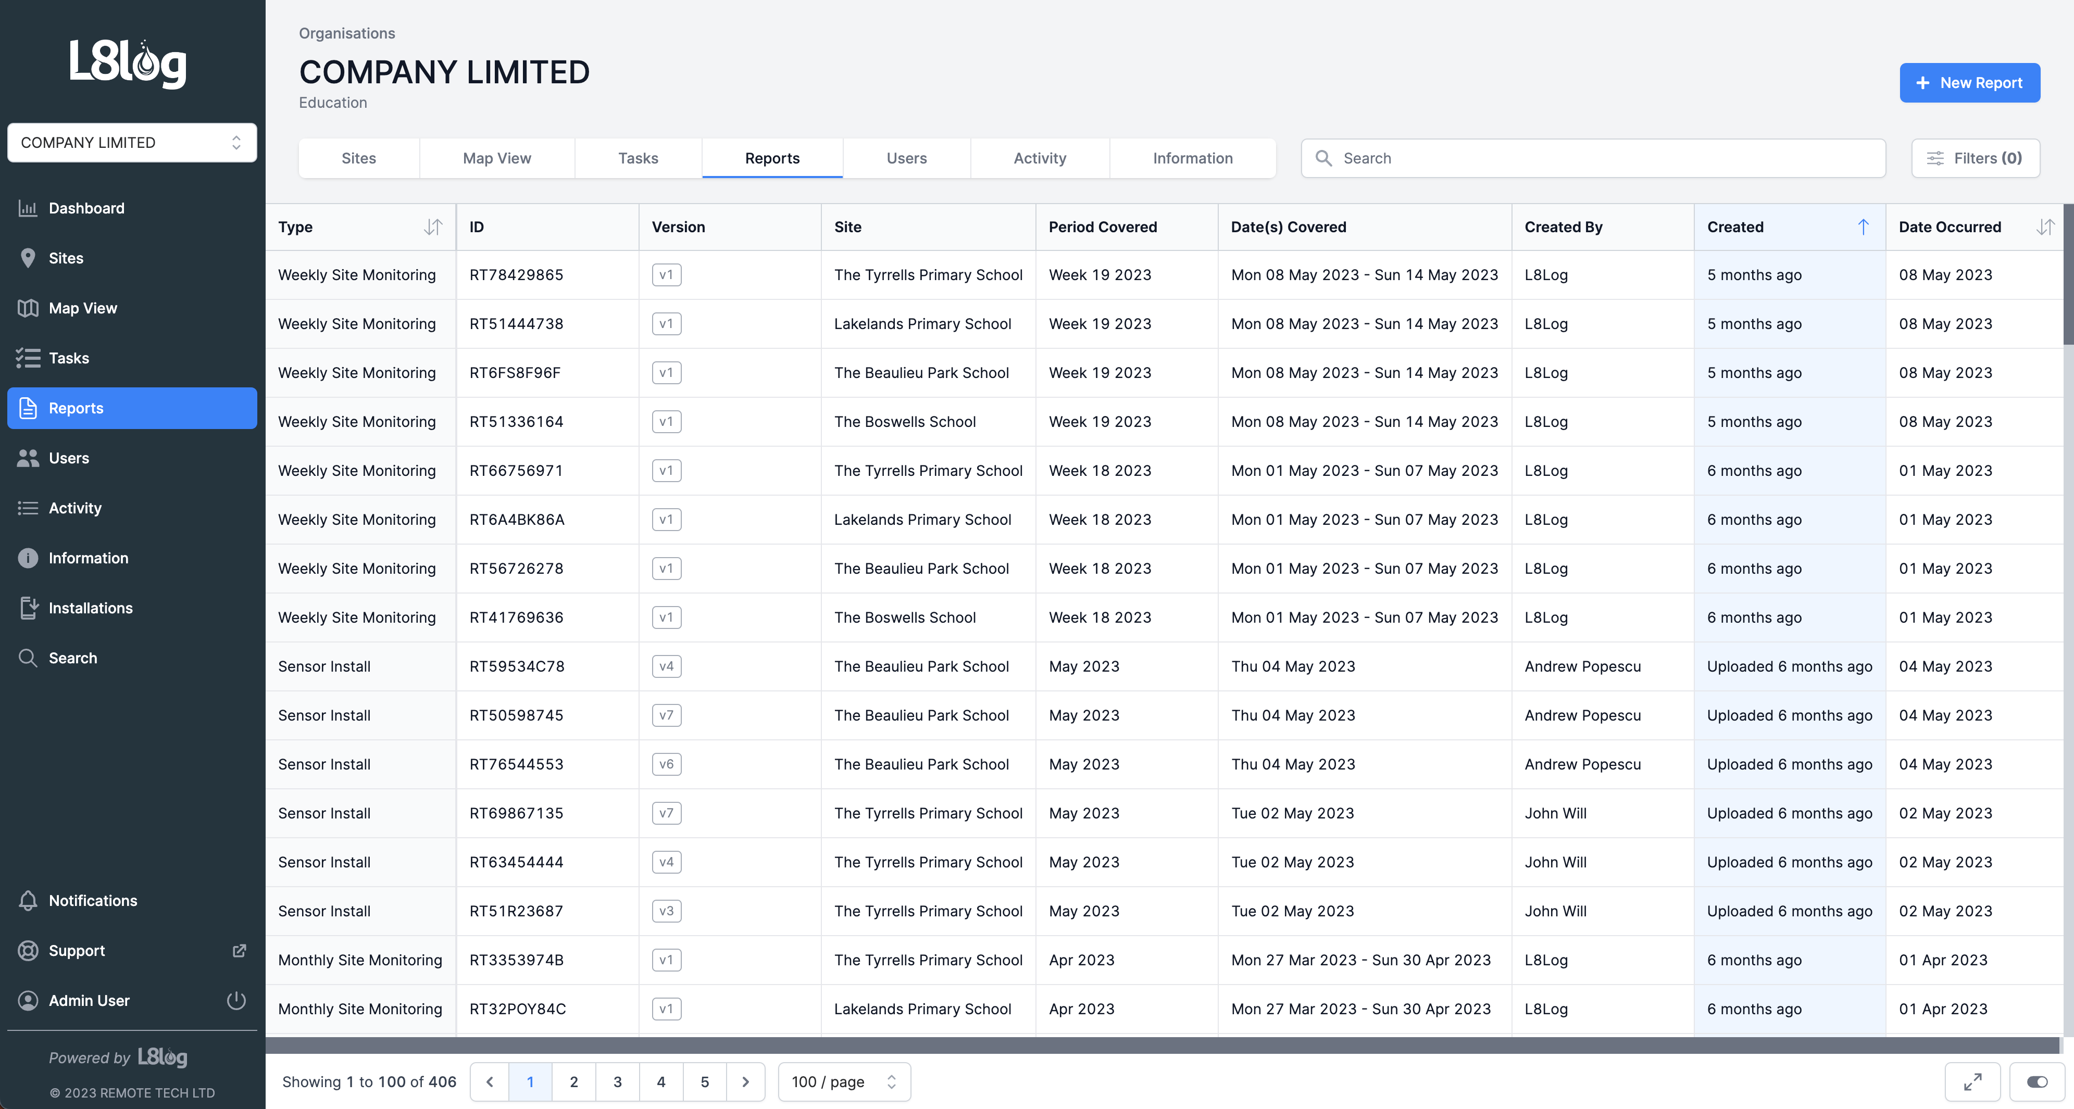This screenshot has height=1109, width=2074.
Task: Go to previous page arrow
Action: click(490, 1081)
